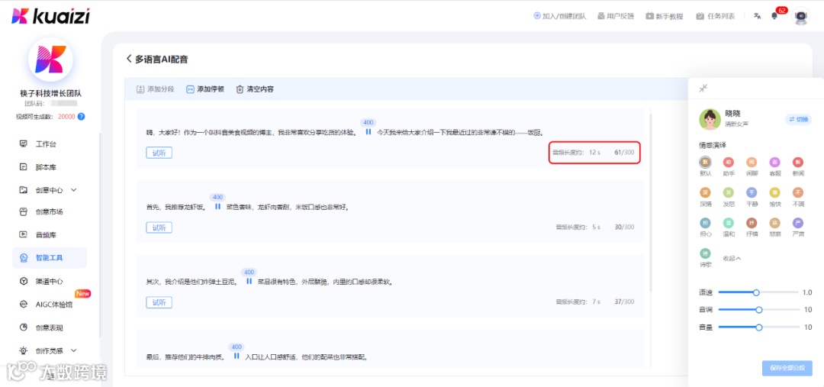Click the pause marker in the 龙虾饭 segment
This screenshot has height=387, width=824.
point(217,207)
